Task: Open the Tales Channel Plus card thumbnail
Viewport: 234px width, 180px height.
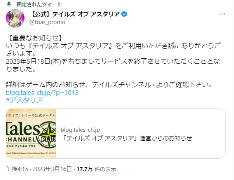Action: 31,133
